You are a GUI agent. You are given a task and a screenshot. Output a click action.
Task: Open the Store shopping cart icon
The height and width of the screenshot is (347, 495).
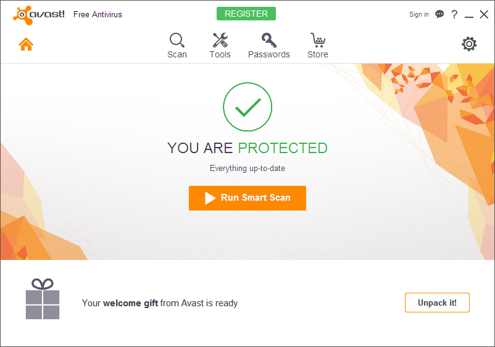(317, 41)
